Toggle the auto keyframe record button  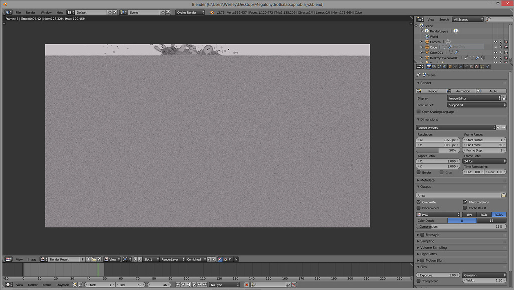click(x=247, y=285)
